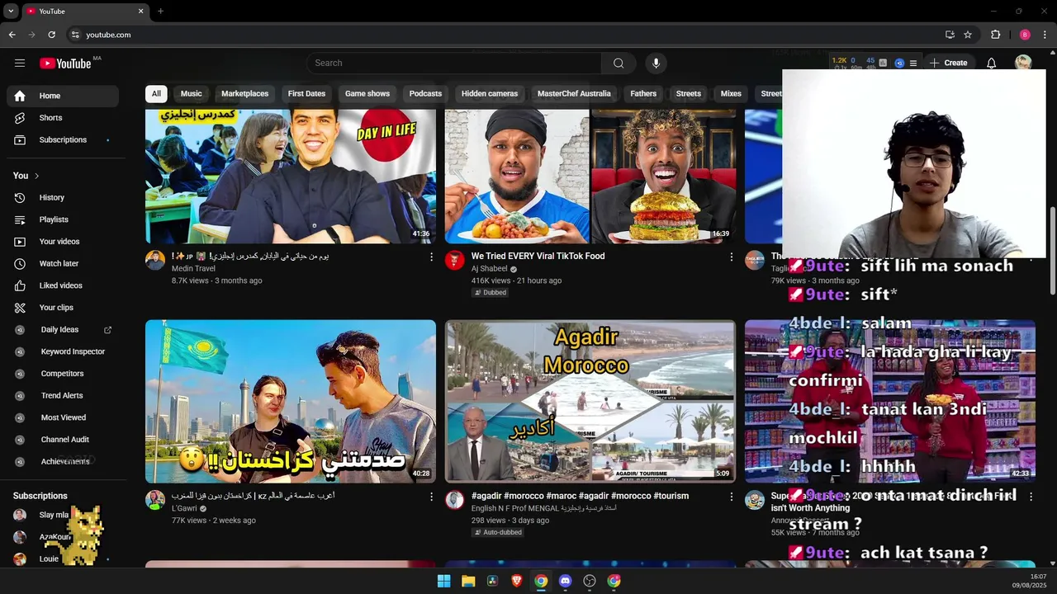Open options for Agadir Morocco video
1057x594 pixels.
tap(731, 497)
